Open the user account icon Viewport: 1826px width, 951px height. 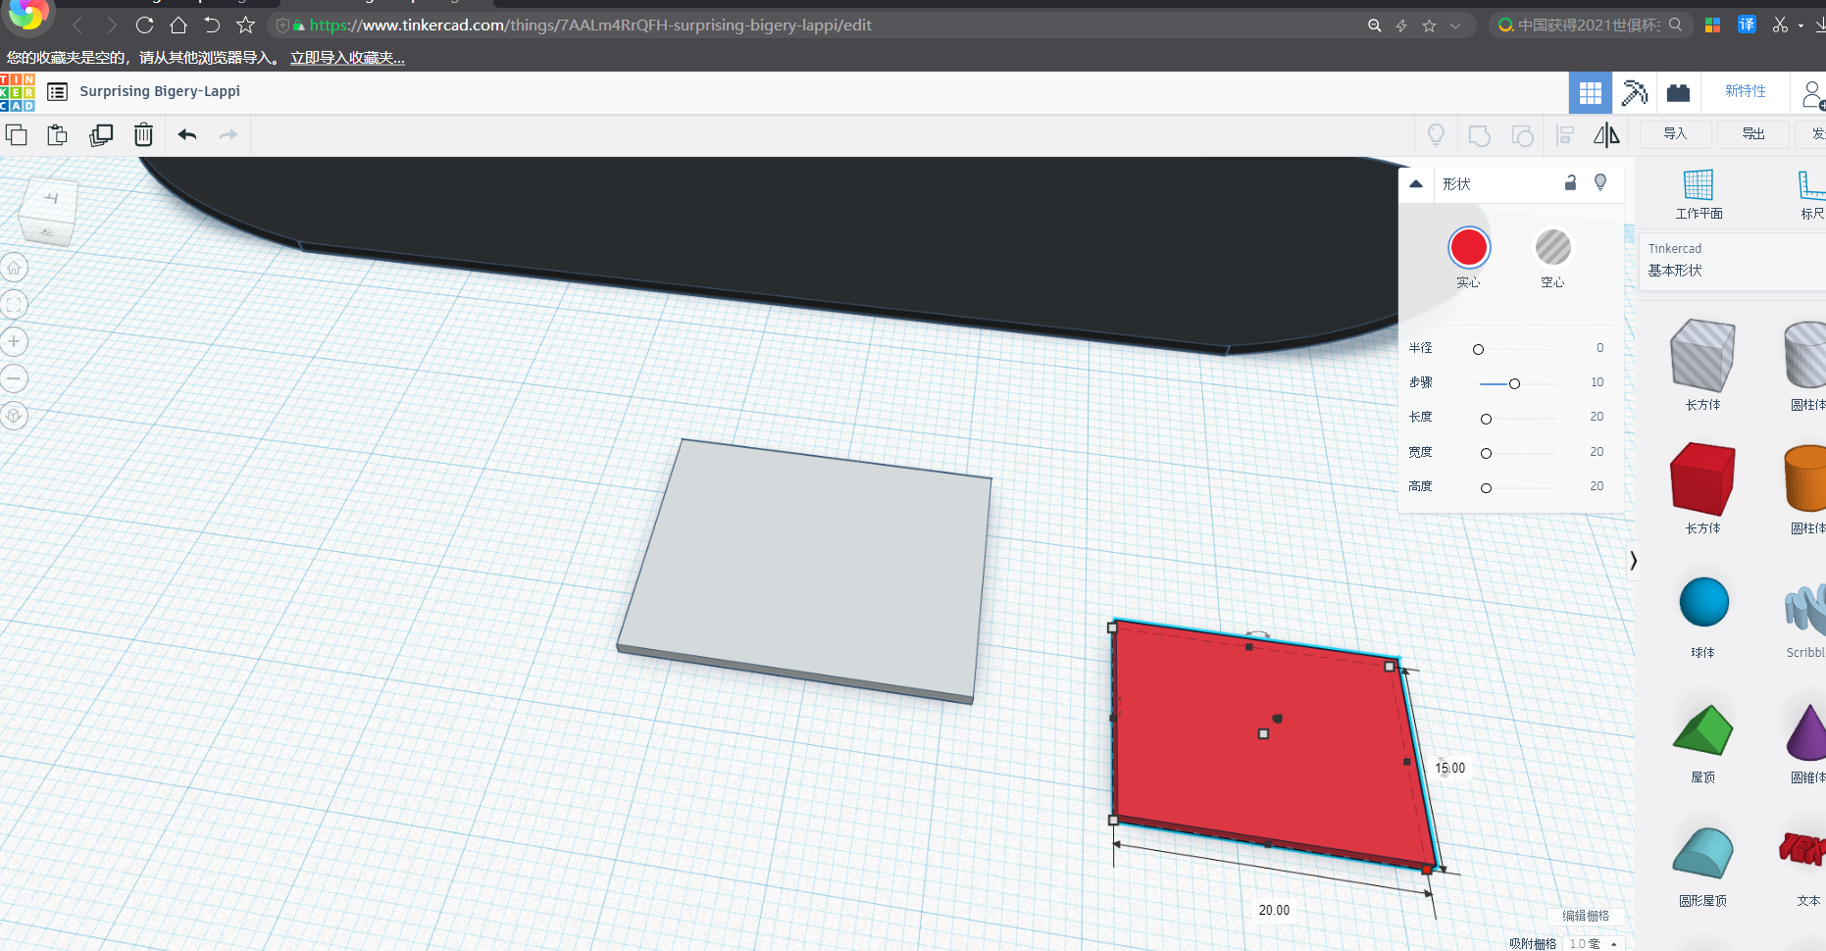tap(1812, 94)
